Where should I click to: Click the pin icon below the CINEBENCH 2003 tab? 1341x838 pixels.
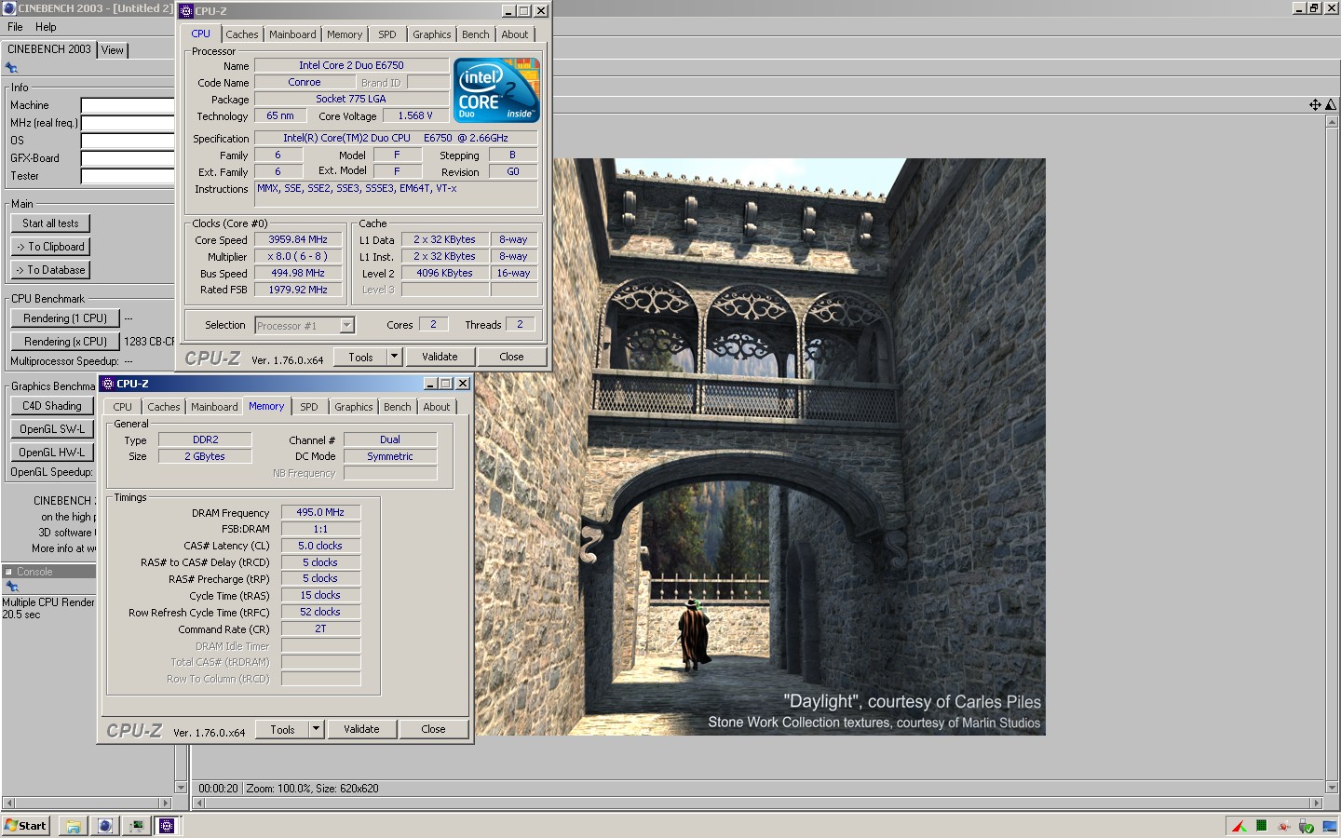[x=11, y=68]
